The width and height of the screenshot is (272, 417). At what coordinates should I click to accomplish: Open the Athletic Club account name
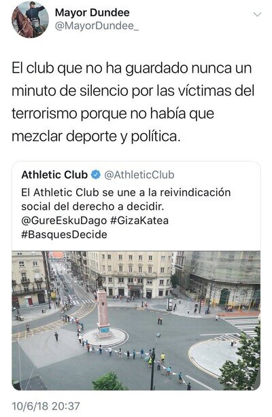(x=54, y=175)
